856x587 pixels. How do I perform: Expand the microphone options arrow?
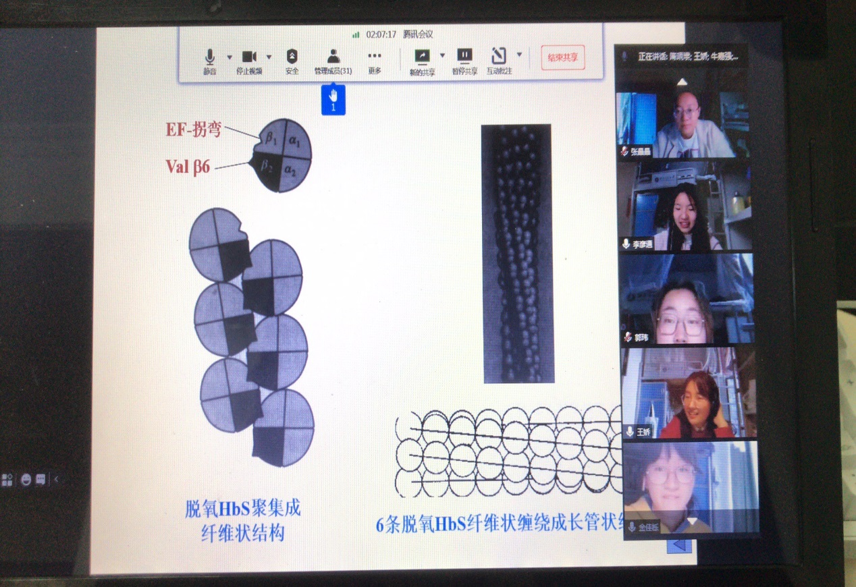[230, 57]
